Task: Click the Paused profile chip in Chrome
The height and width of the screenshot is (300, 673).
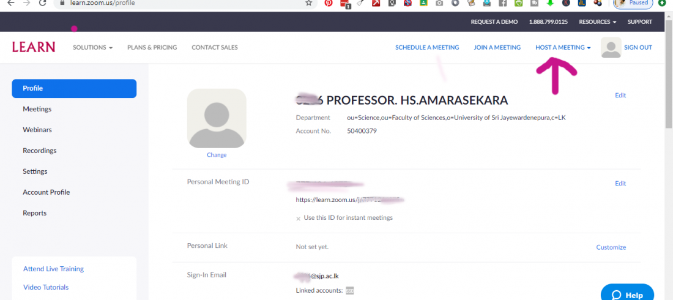Action: tap(633, 3)
